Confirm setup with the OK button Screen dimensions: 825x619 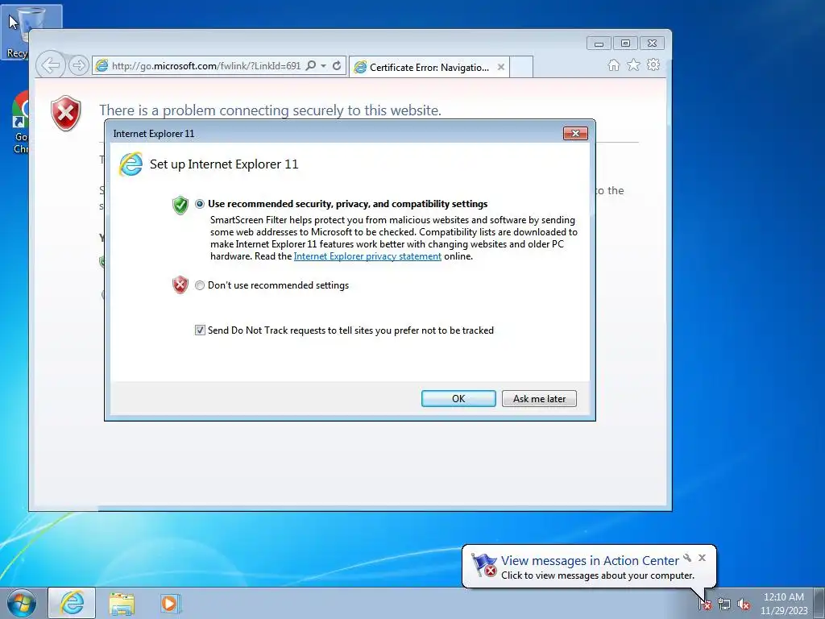click(458, 398)
